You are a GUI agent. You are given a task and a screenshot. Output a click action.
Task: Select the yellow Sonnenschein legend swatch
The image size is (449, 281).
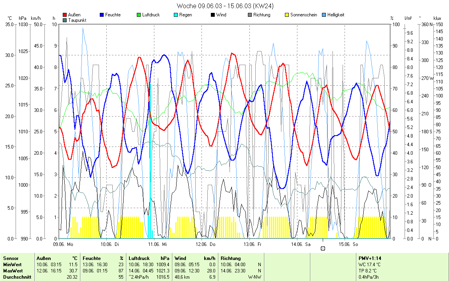[286, 15]
